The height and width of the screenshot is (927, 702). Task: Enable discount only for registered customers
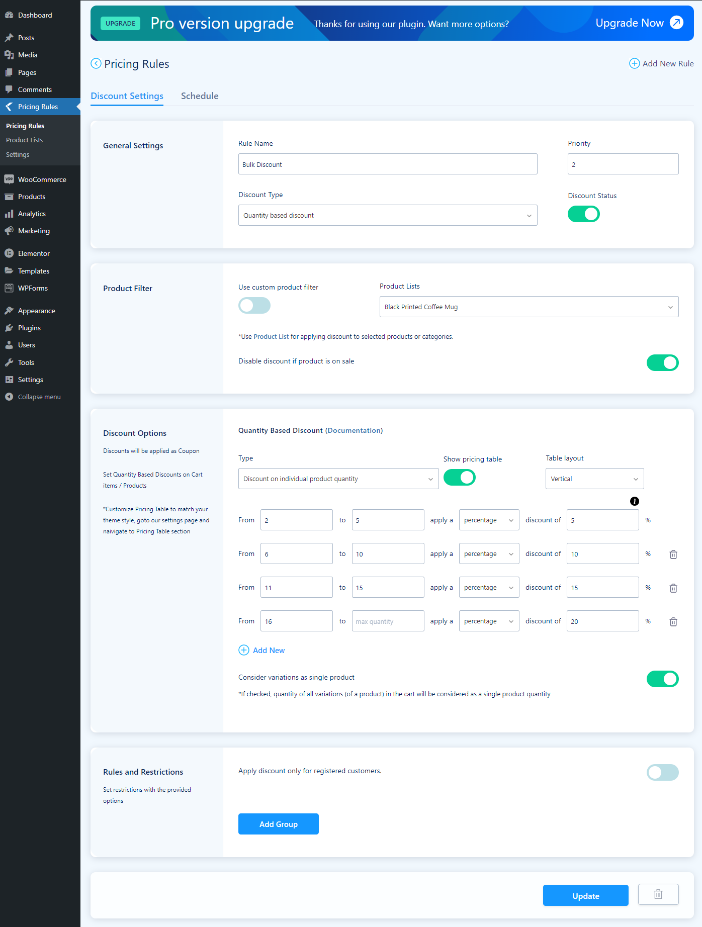tap(663, 773)
